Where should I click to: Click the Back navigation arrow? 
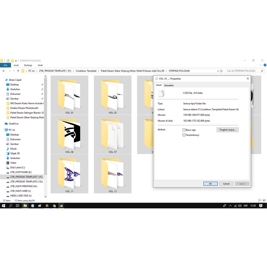click(x=4, y=71)
